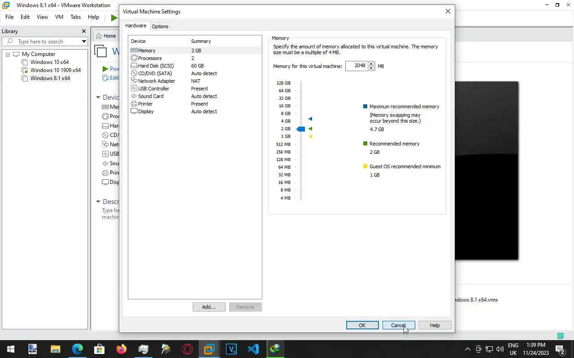Open Microsoft Edge from taskbar
Image resolution: width=574 pixels, height=358 pixels.
[x=78, y=349]
